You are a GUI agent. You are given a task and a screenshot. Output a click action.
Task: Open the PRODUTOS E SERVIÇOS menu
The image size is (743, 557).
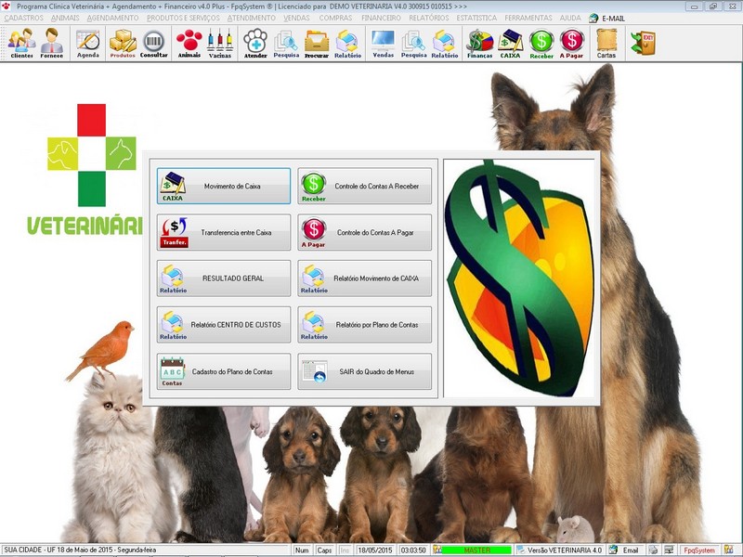tap(183, 18)
